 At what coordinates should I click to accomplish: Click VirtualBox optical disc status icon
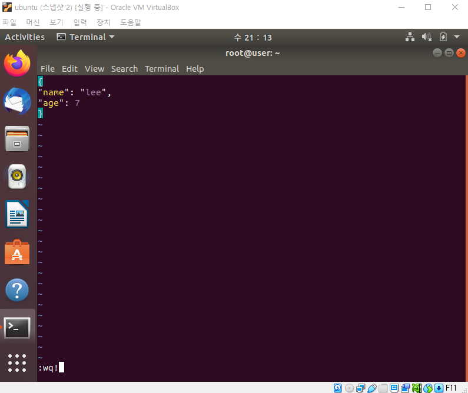pyautogui.click(x=349, y=388)
